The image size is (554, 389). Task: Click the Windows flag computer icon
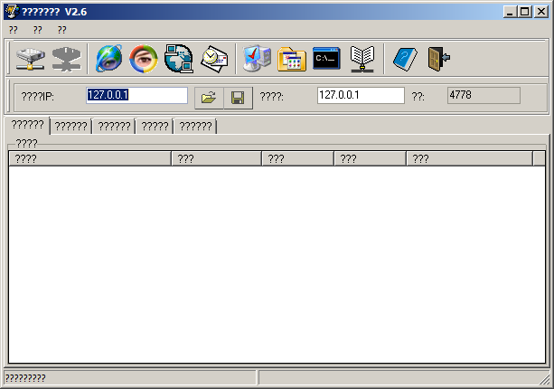pos(257,59)
